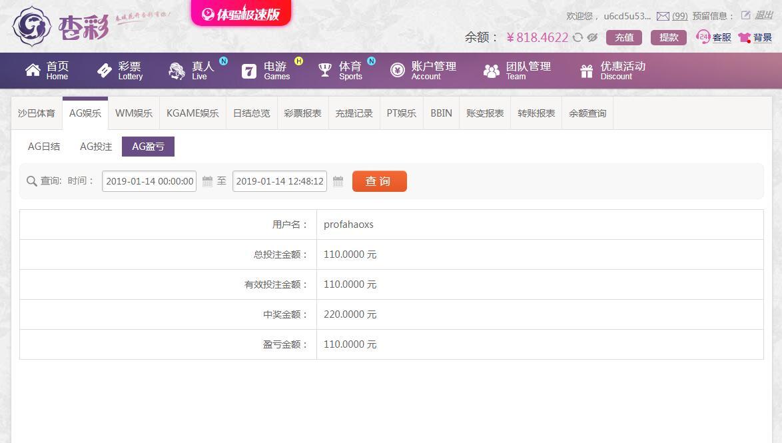Open 账户管理 Account menu

[x=434, y=71]
